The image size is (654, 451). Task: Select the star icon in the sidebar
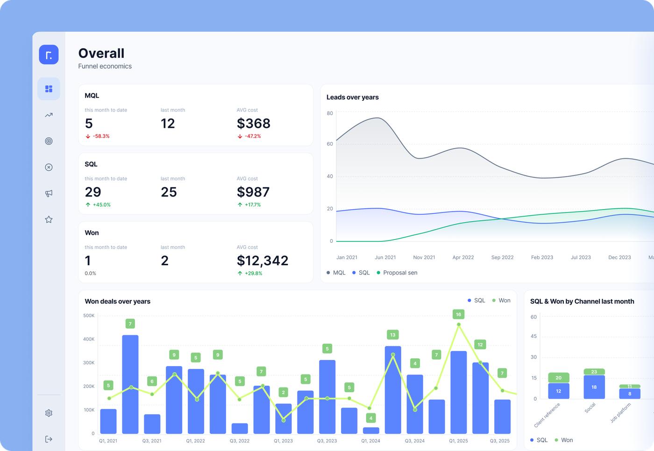coord(49,219)
